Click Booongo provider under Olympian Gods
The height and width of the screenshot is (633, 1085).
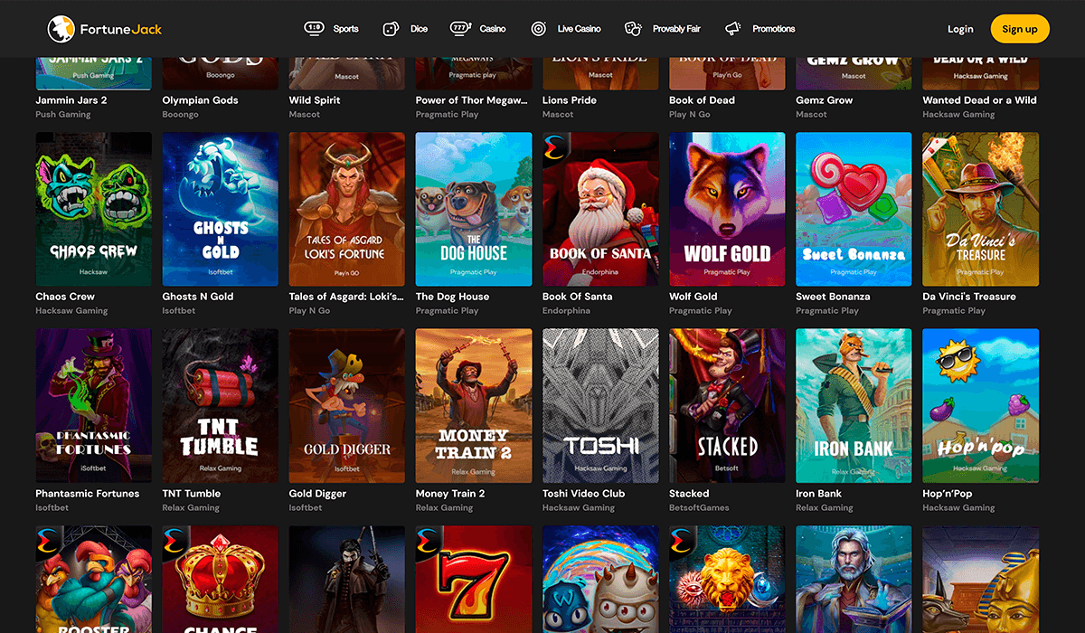[181, 115]
